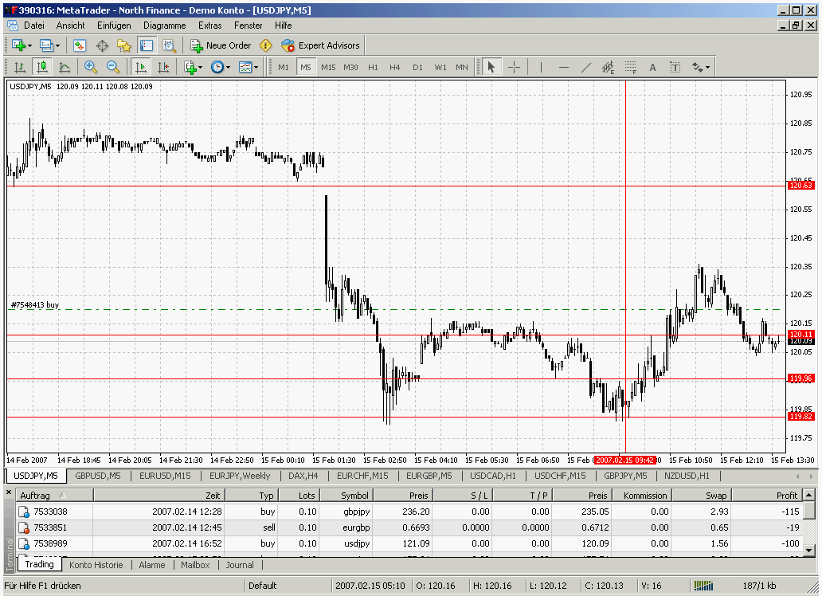Viewport: 822px width, 596px height.
Task: Open the Market Watch window icon
Action: pyautogui.click(x=80, y=45)
